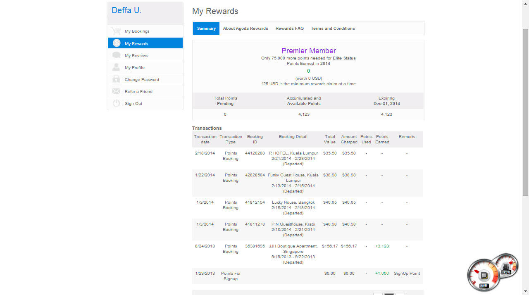This screenshot has height=295, width=529.
Task: Click the Total Points Pending header
Action: click(225, 101)
